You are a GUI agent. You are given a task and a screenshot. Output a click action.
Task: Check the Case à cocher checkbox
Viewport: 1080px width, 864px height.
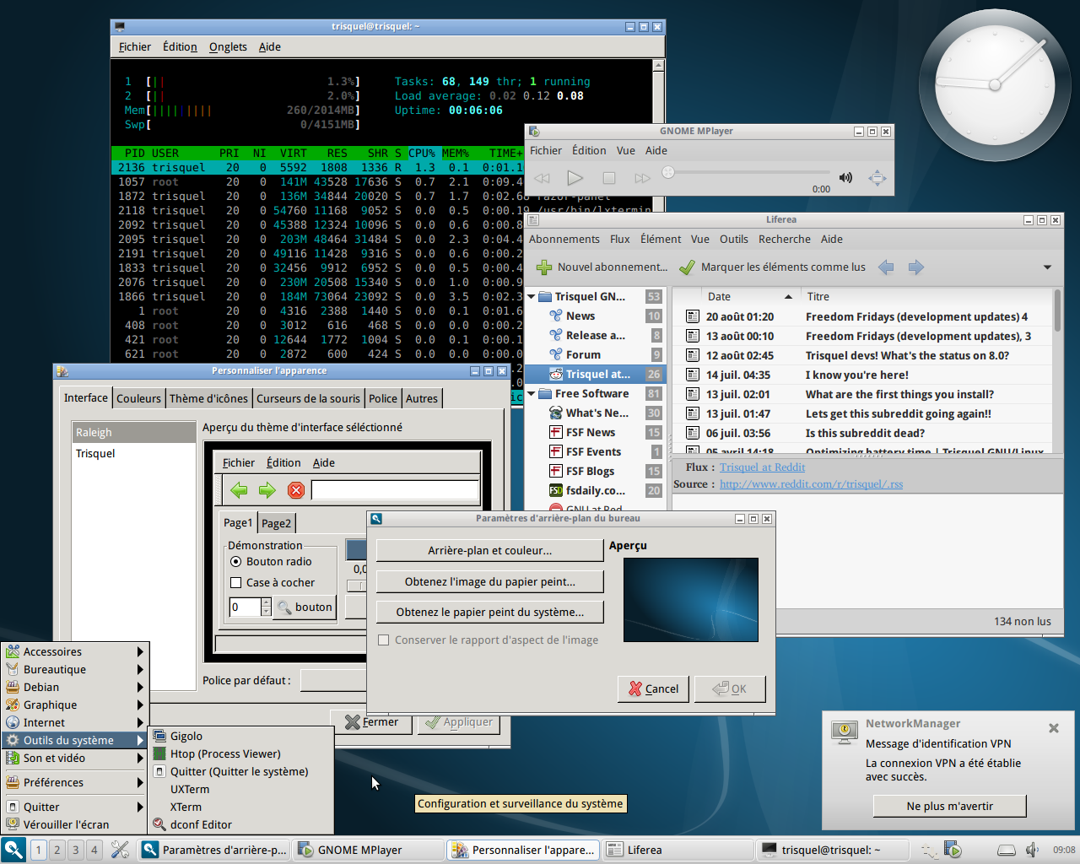[235, 582]
